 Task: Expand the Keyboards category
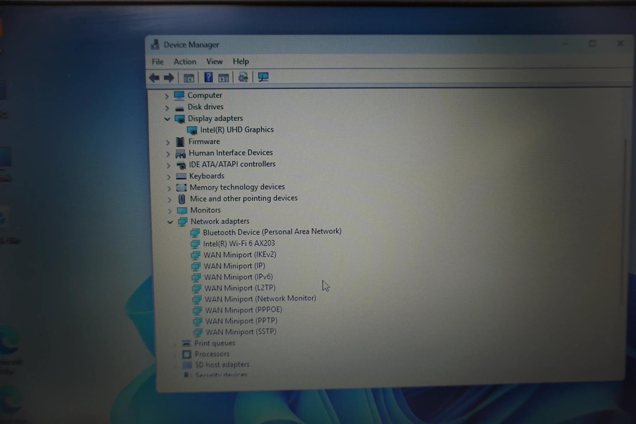click(x=169, y=176)
